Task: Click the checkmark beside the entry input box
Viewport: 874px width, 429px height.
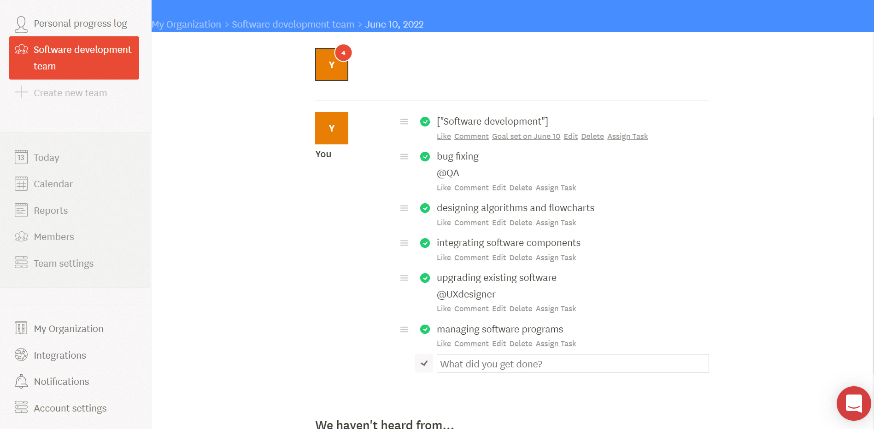Action: (x=424, y=363)
